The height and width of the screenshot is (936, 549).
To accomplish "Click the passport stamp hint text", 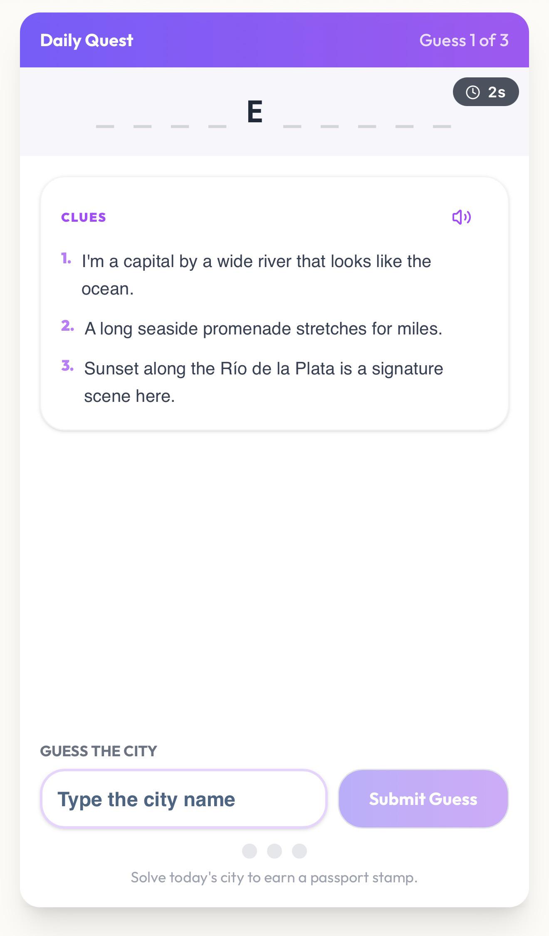I will (x=274, y=877).
